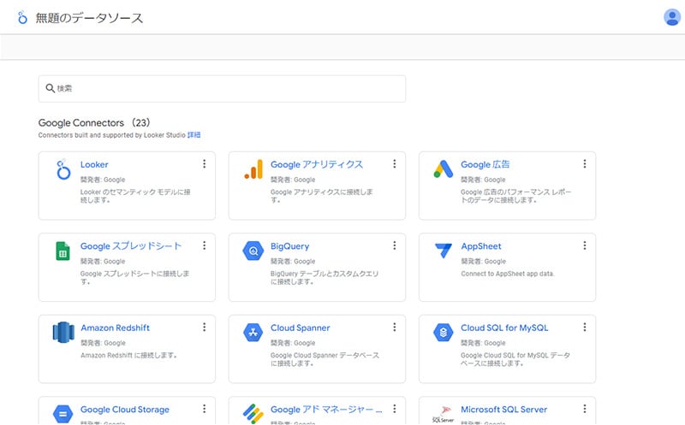The height and width of the screenshot is (425, 685).
Task: Focus the 検索 search field
Action: 222,89
